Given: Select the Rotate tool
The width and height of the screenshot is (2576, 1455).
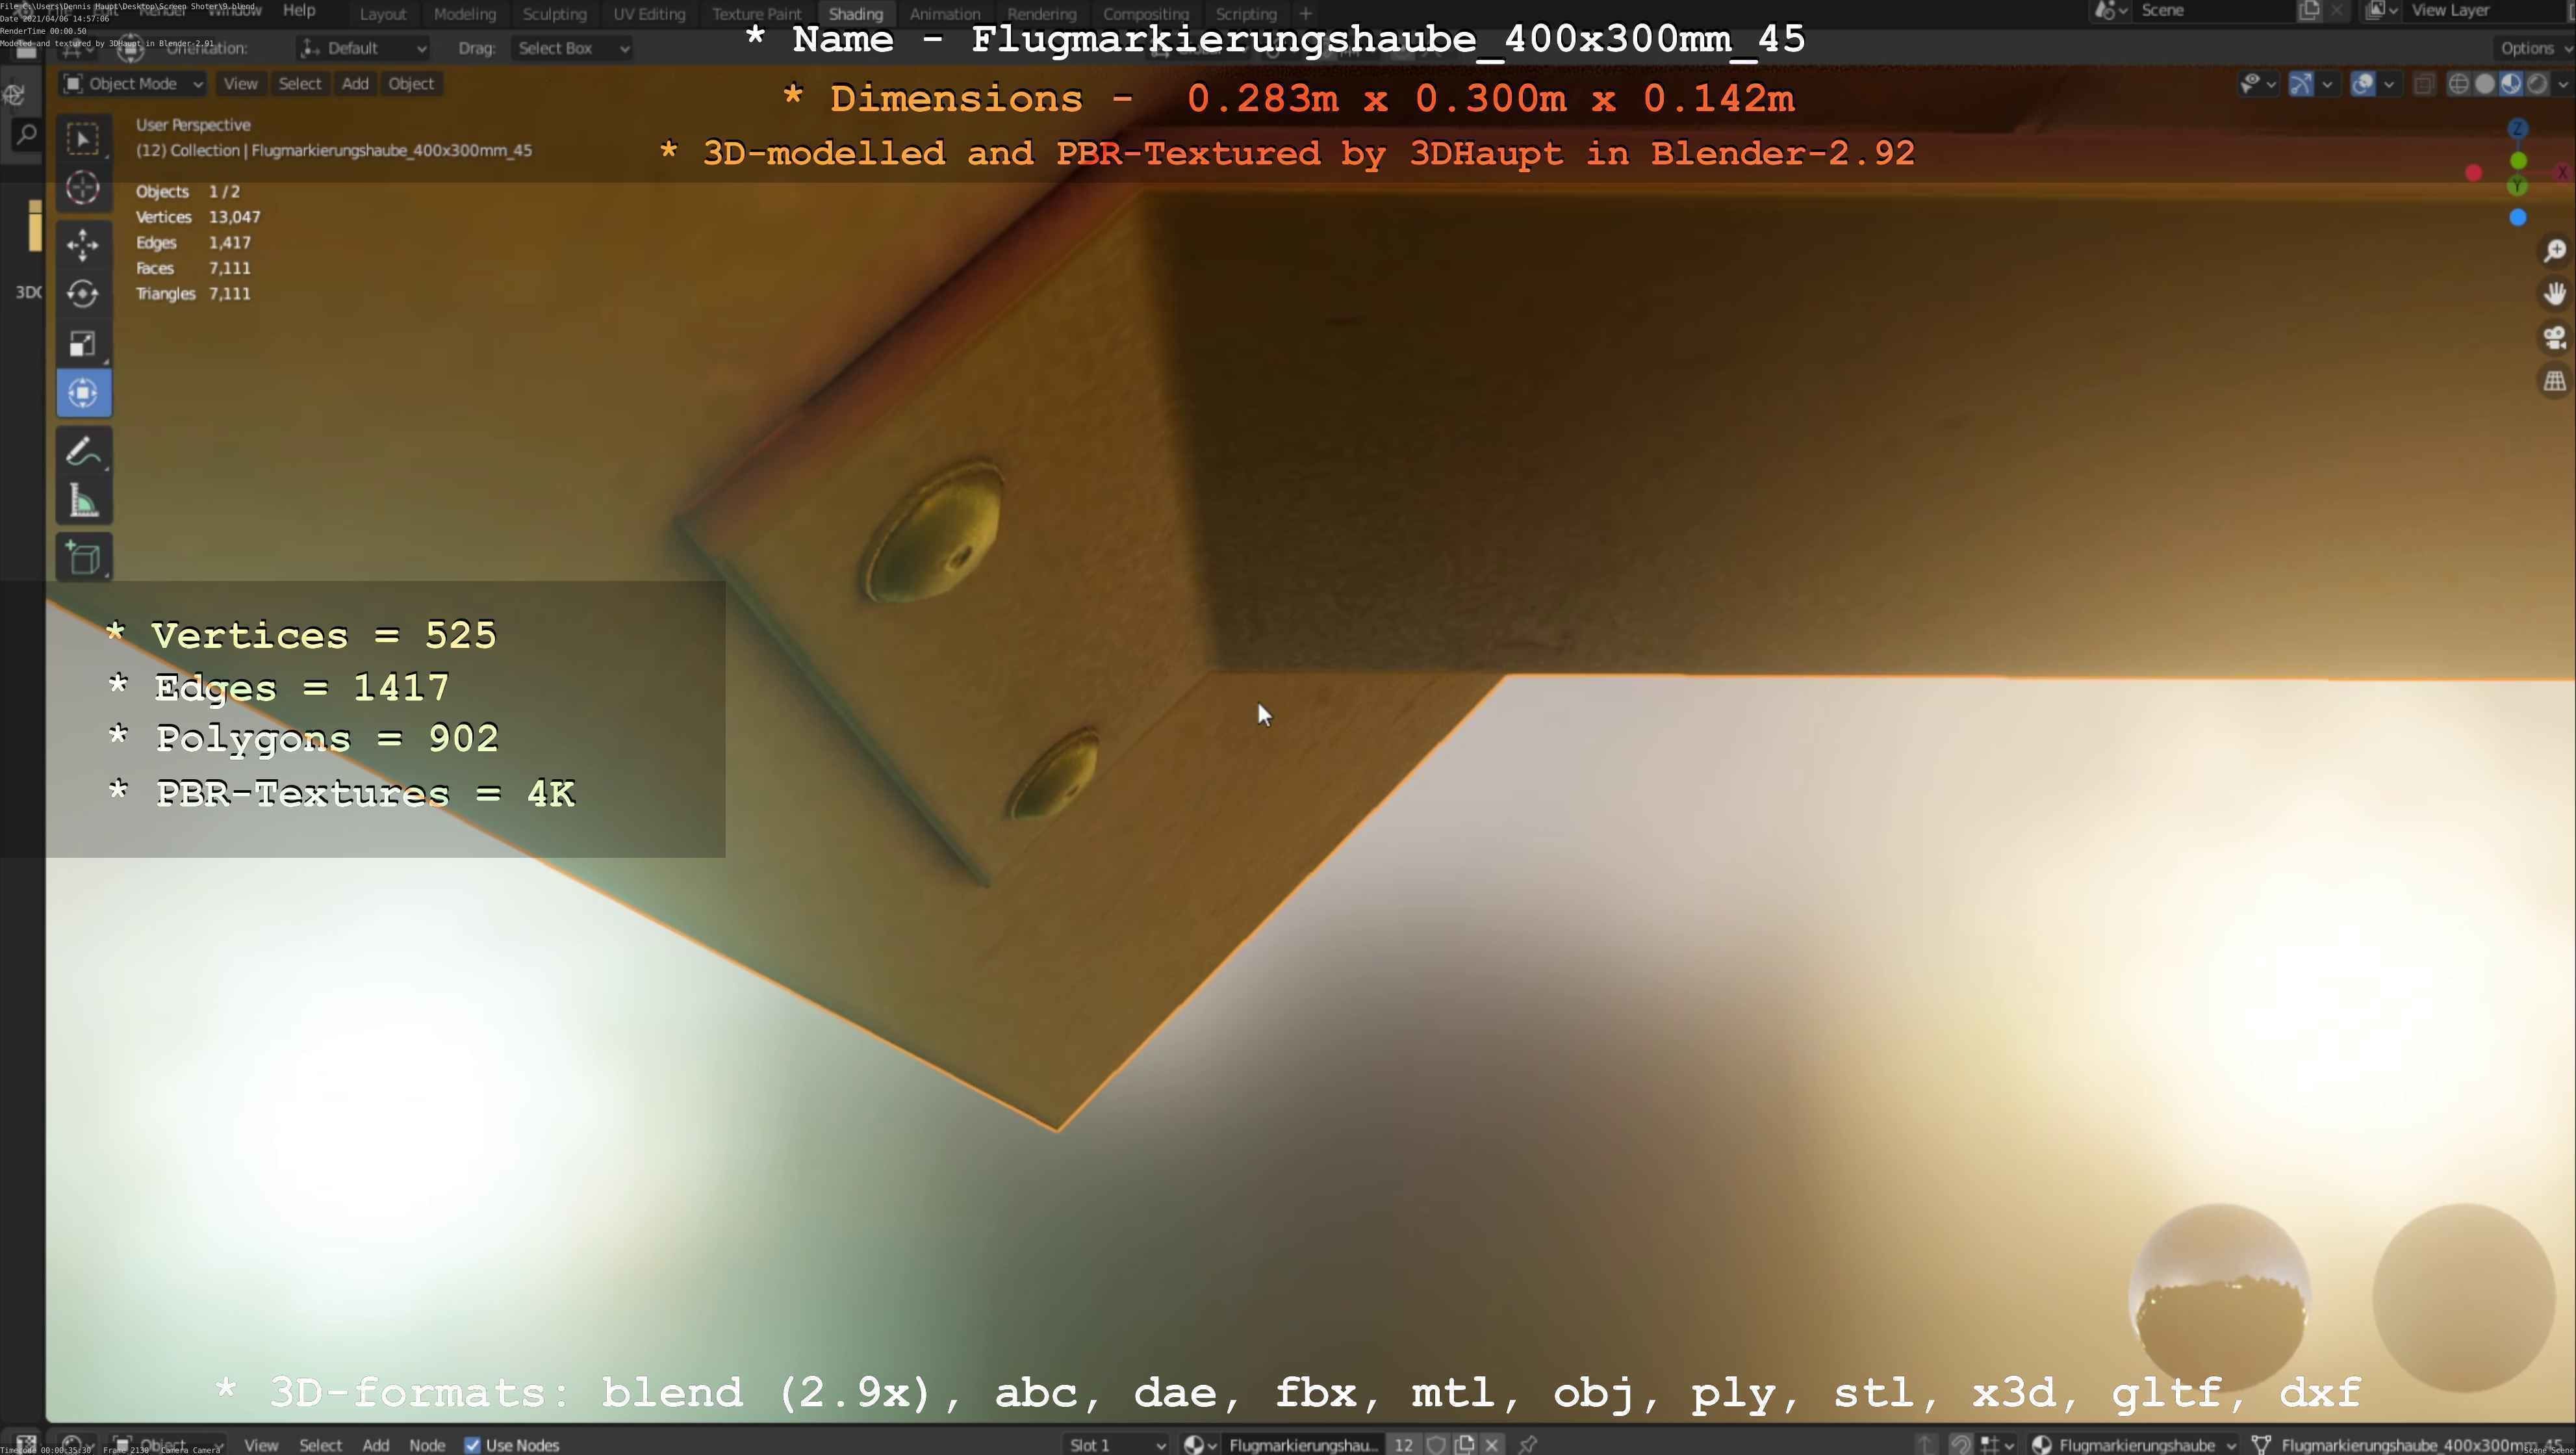Looking at the screenshot, I should click(x=83, y=294).
